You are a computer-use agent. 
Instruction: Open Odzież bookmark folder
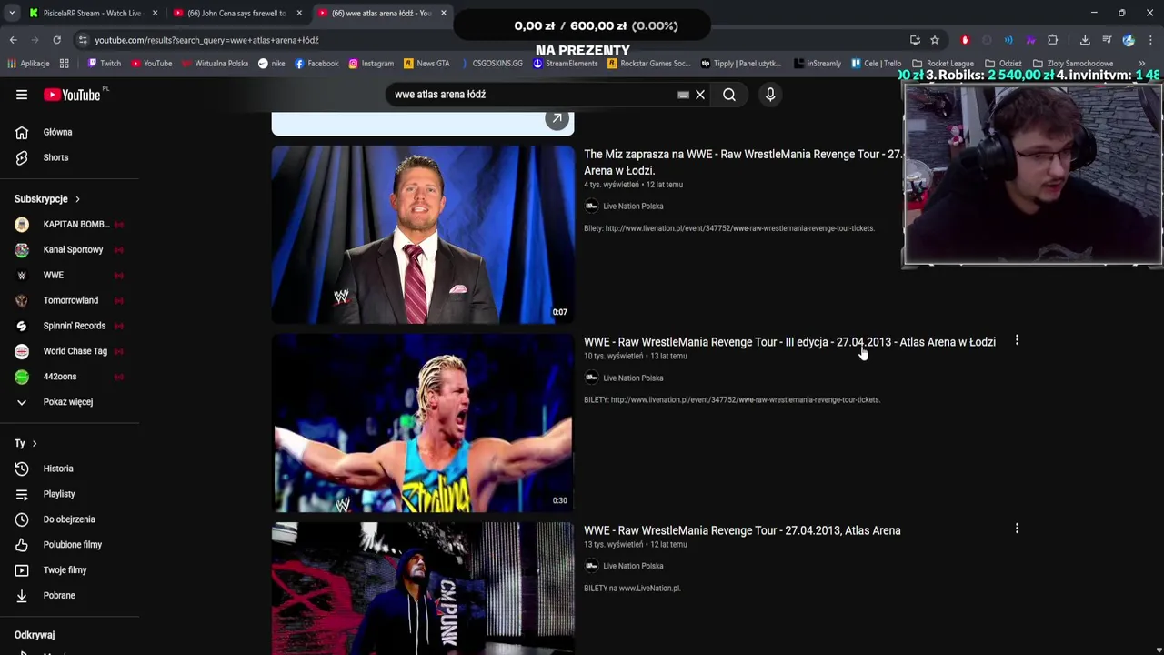1003,64
